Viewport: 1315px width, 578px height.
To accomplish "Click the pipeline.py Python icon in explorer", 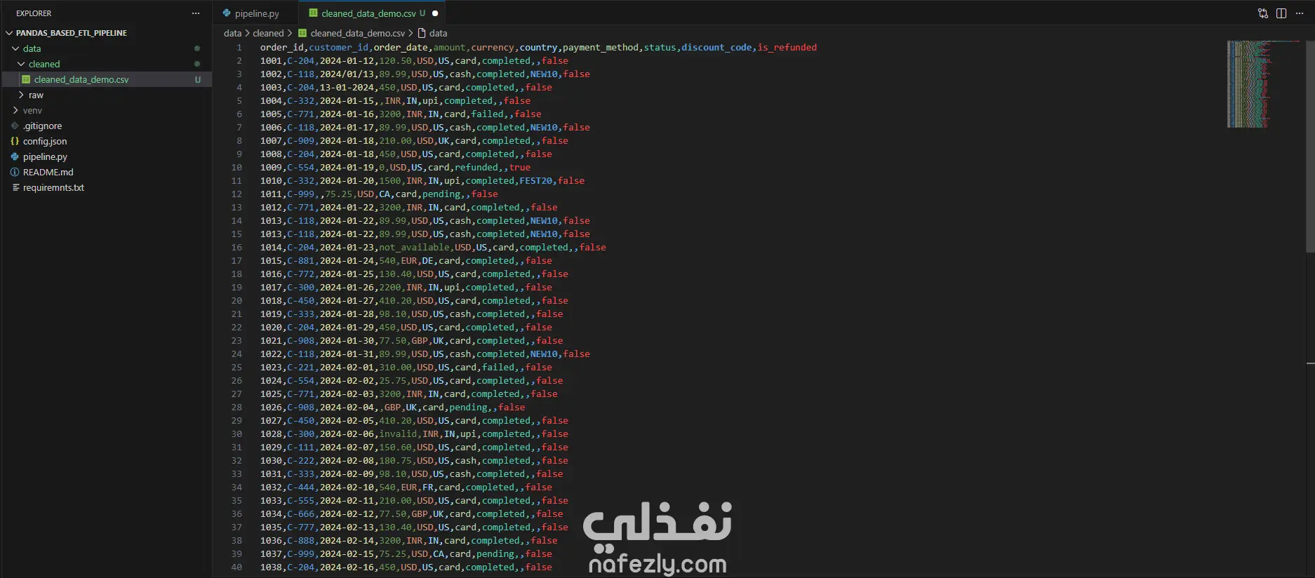I will [15, 156].
